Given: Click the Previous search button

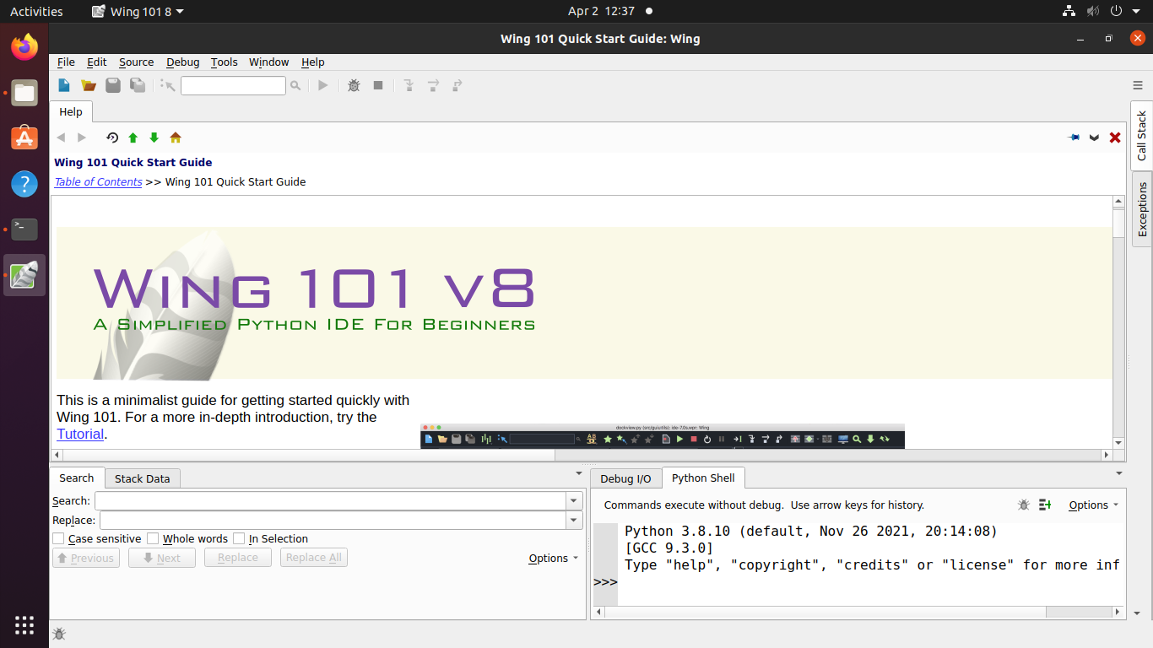Looking at the screenshot, I should click(x=86, y=558).
